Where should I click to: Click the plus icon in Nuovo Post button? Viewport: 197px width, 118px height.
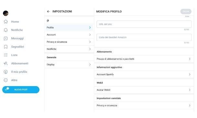6,90
